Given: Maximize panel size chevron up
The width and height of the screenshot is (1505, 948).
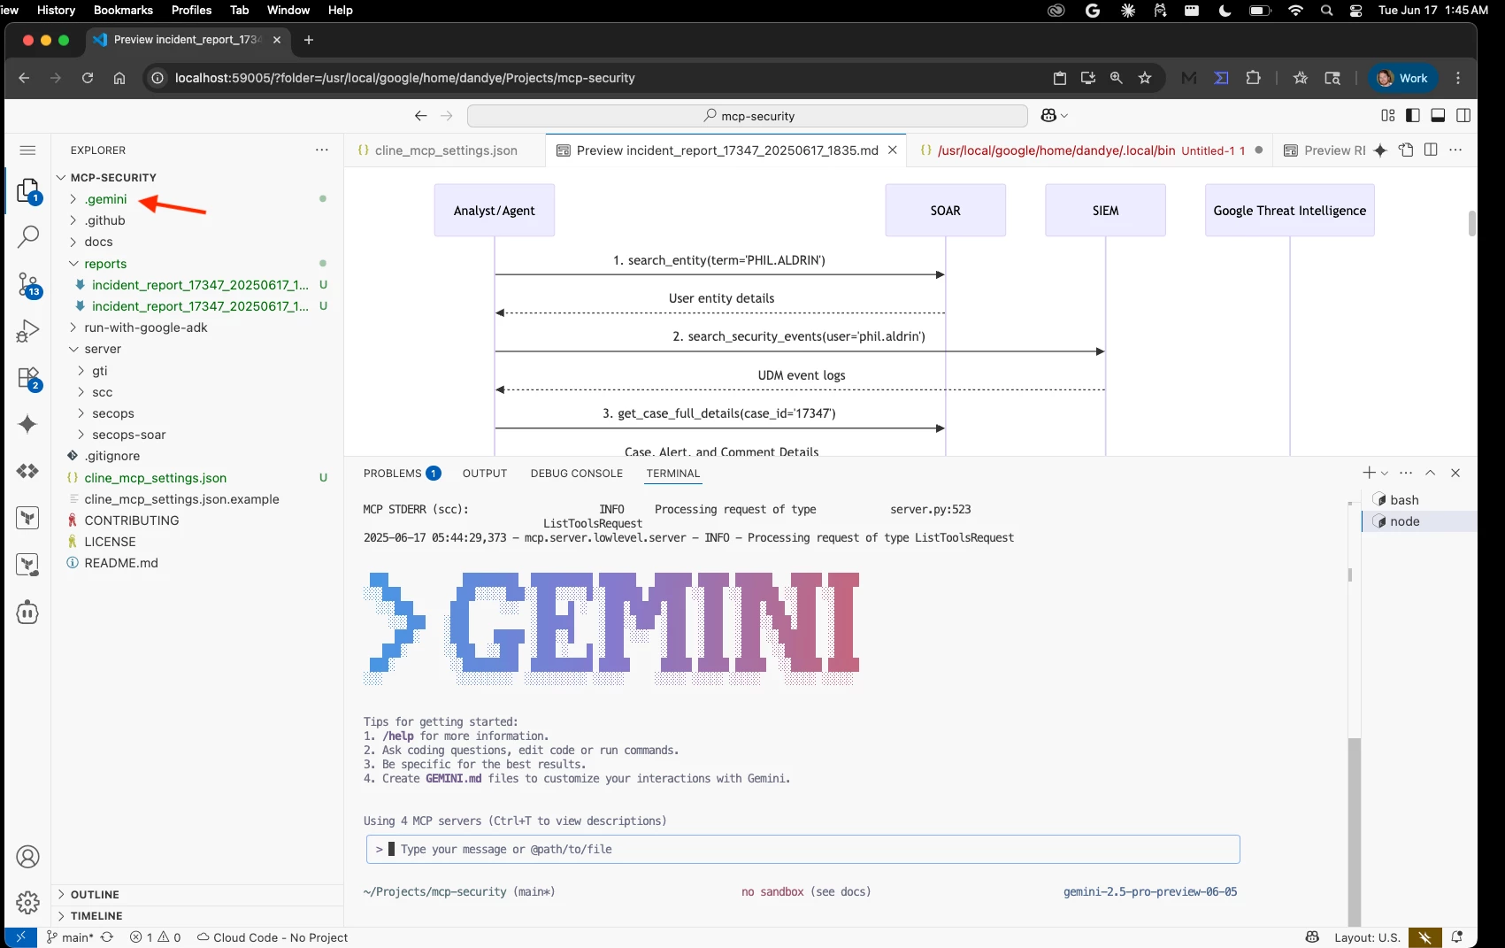Looking at the screenshot, I should 1430,473.
